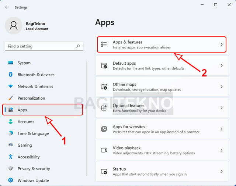236x186 pixels.
Task: Click the Windows Update sync icon
Action: coord(11,180)
